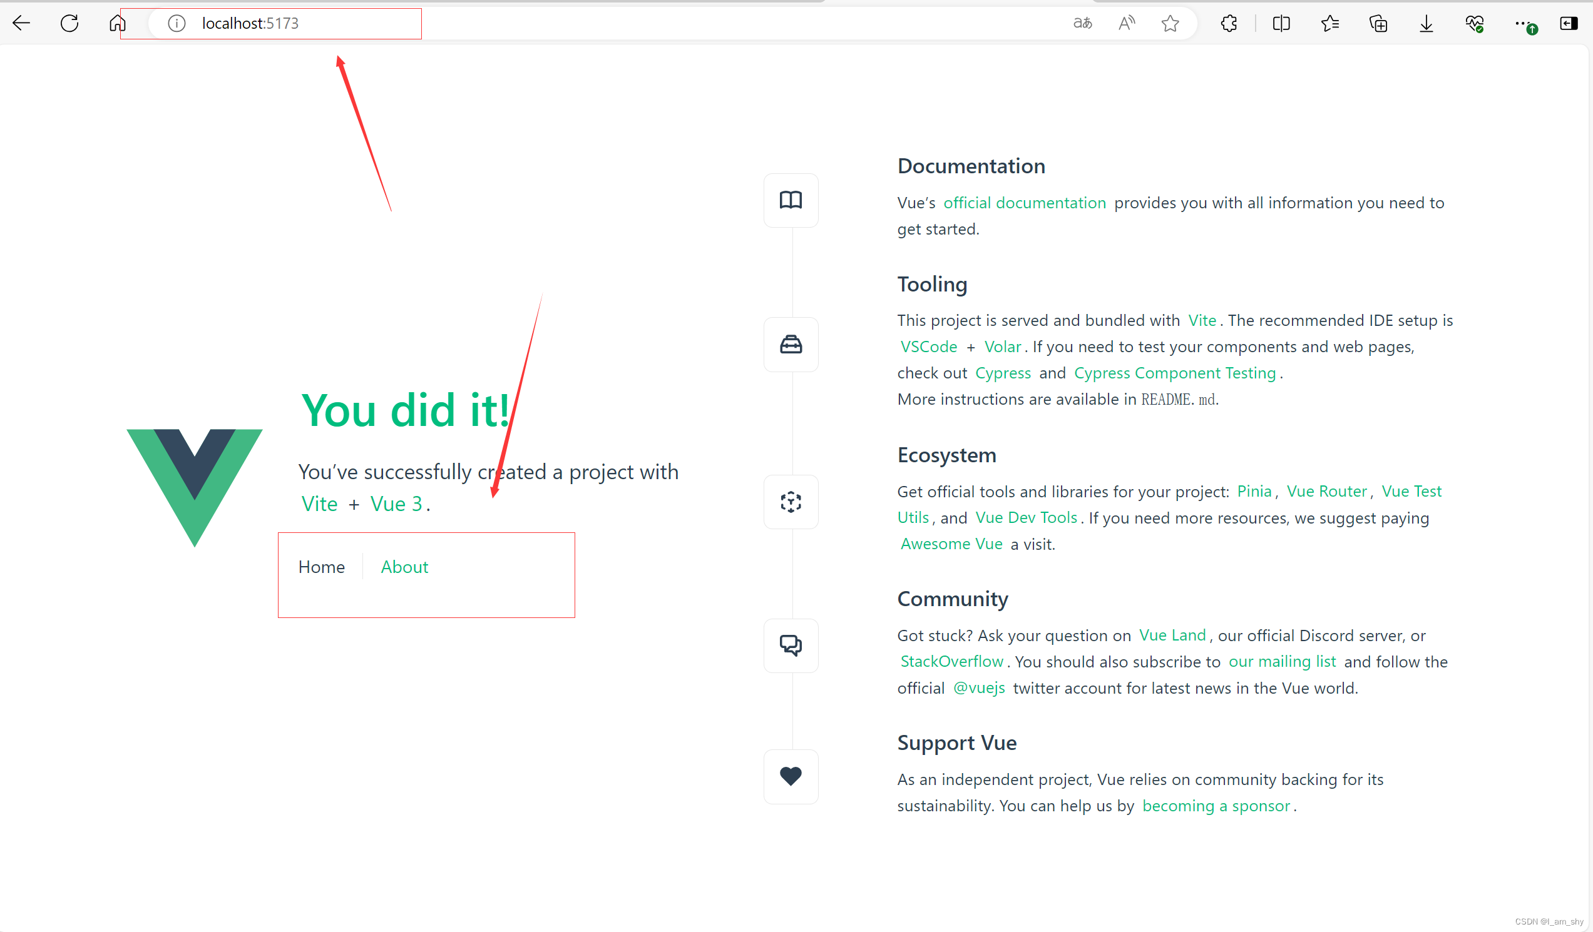Viewport: 1593px width, 932px height.
Task: Click the browser back arrow
Action: point(21,24)
